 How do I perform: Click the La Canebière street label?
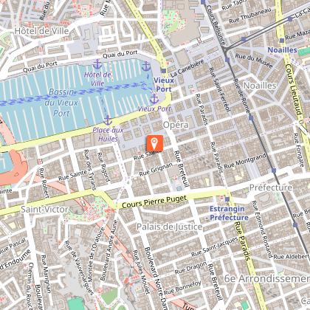[x=187, y=68]
